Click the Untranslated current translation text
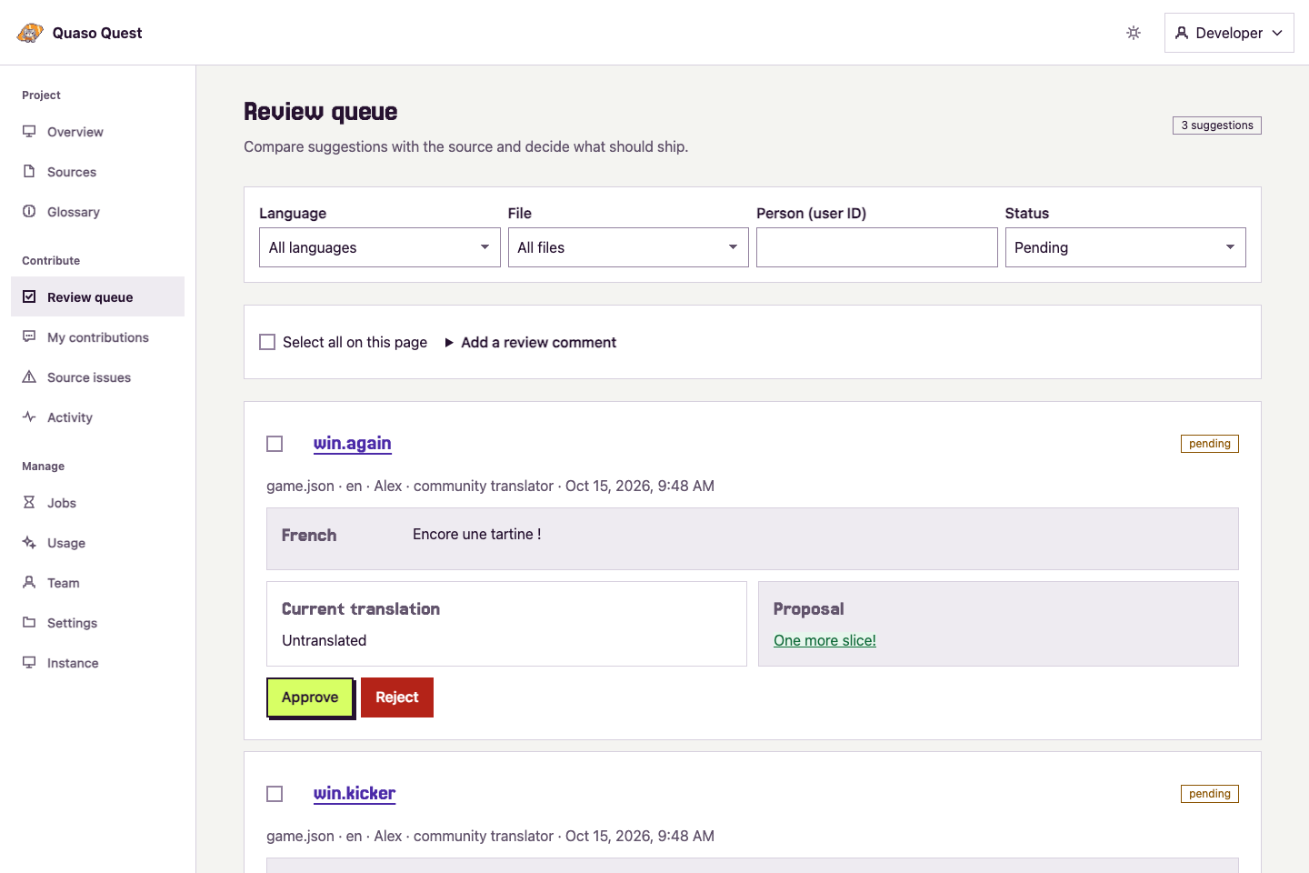 point(325,640)
